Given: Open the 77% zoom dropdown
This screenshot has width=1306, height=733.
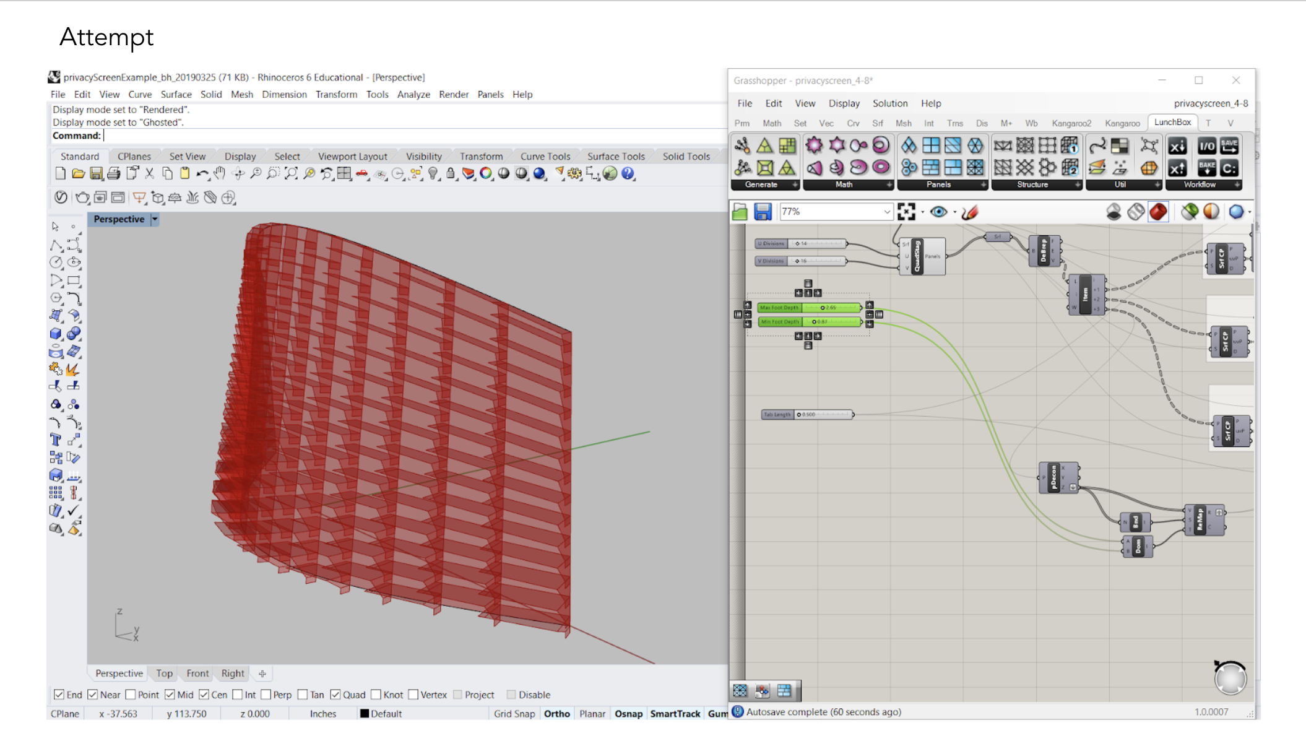Looking at the screenshot, I should point(886,212).
